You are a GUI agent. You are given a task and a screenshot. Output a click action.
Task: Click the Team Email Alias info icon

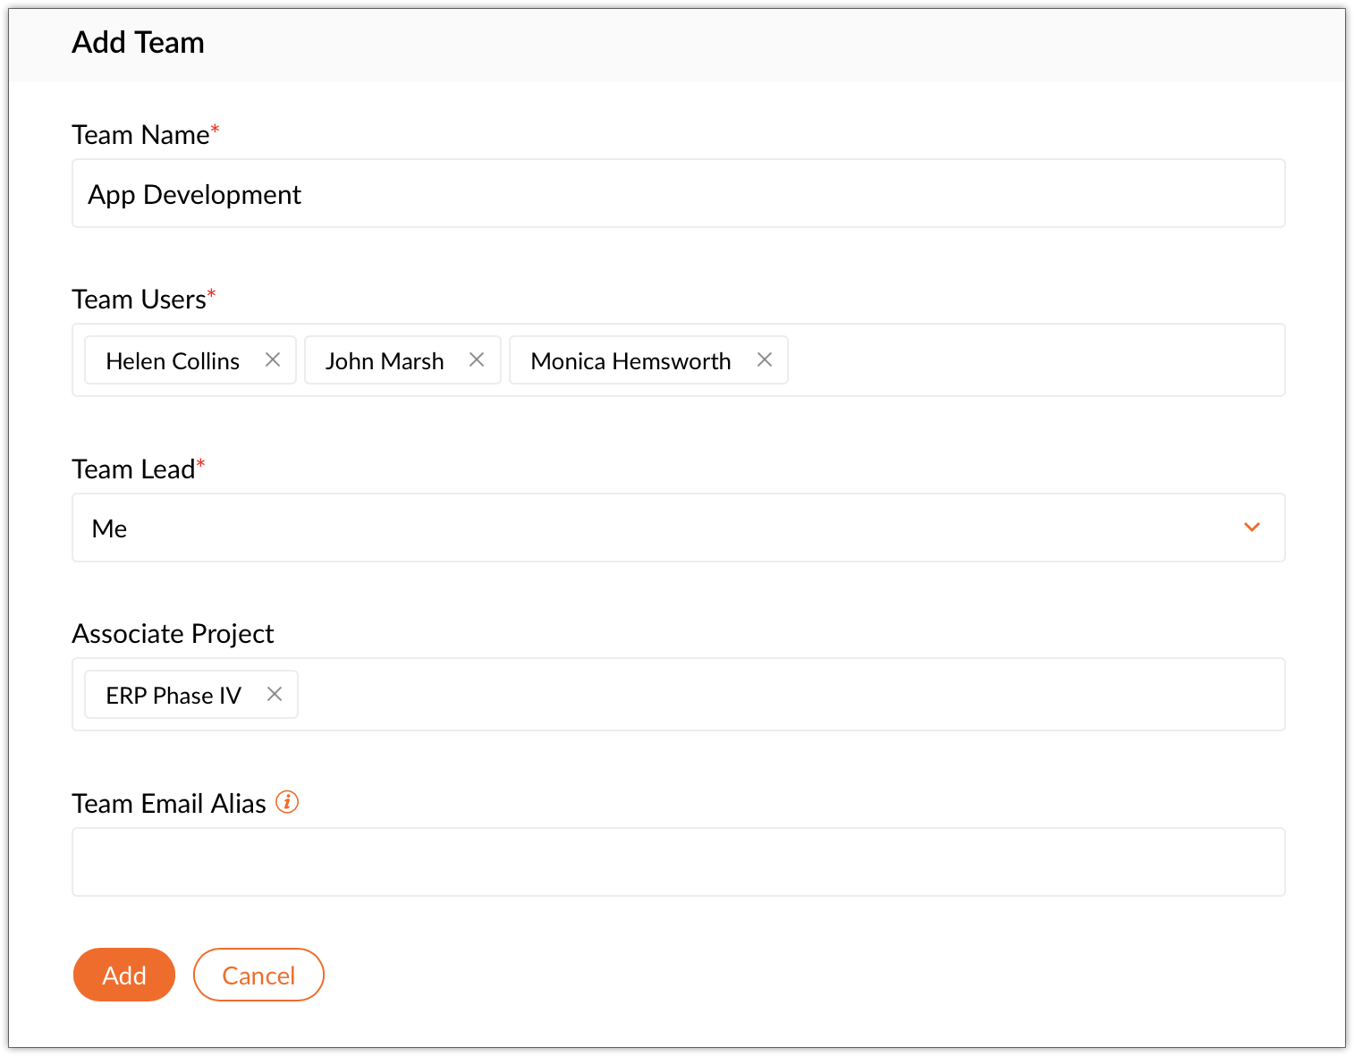pyautogui.click(x=287, y=802)
